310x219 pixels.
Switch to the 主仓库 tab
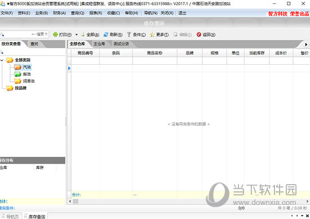click(x=99, y=44)
